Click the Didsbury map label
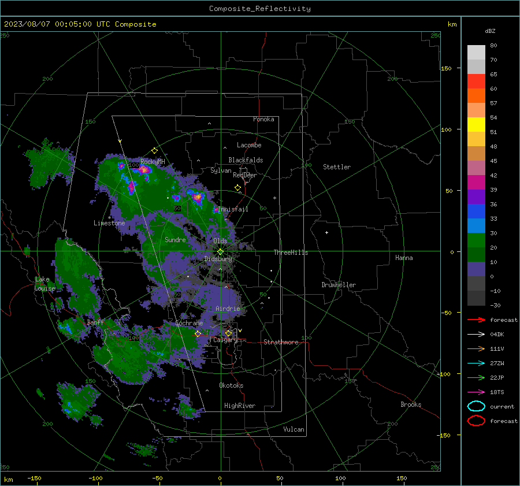The image size is (520, 486). [x=218, y=259]
